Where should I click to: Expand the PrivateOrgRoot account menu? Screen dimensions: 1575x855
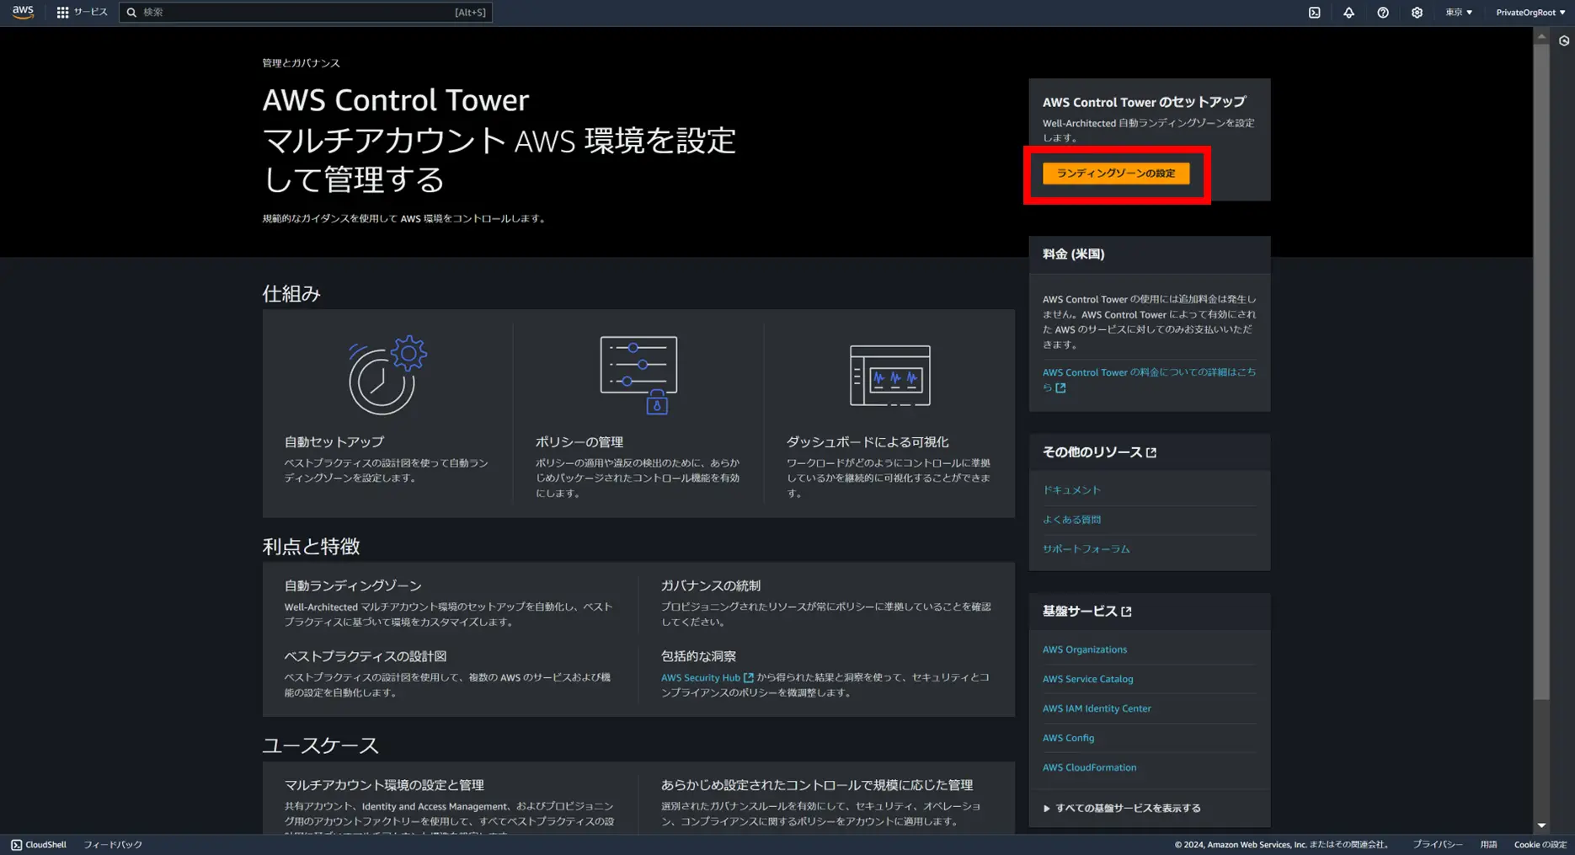(1530, 13)
